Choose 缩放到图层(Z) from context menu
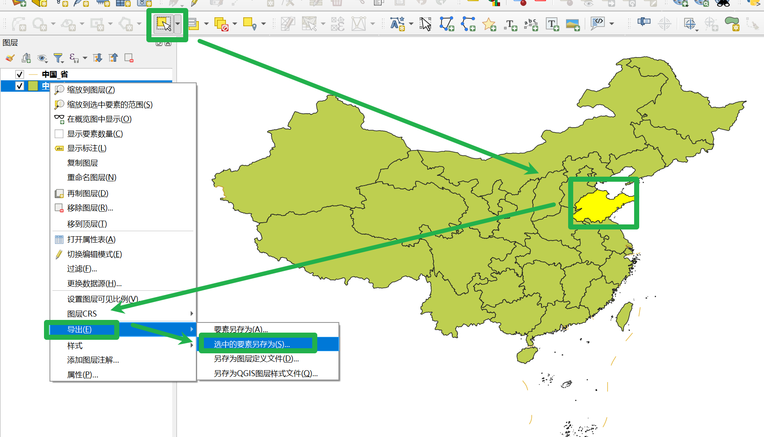 click(124, 90)
